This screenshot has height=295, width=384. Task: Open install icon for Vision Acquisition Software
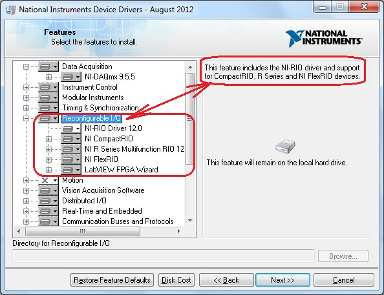coord(48,190)
